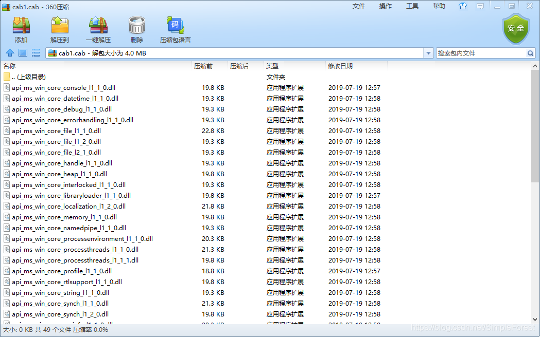Sort by the 修改日期 column header

tap(356, 66)
